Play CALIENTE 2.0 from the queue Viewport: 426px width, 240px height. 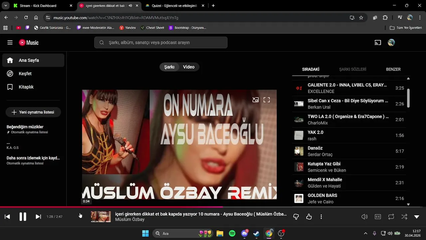(x=349, y=88)
